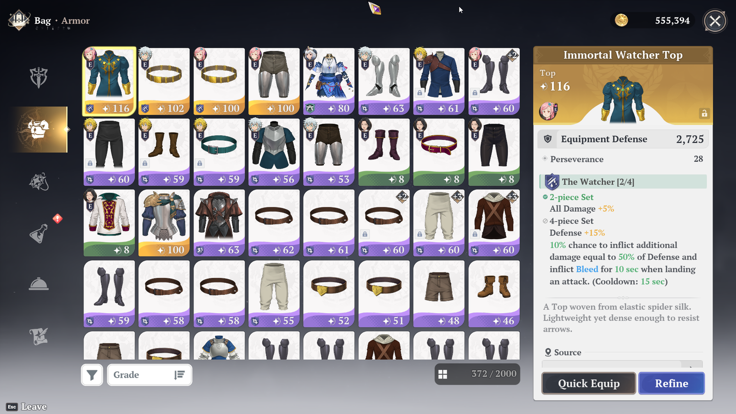This screenshot has width=736, height=414.
Task: Click the Esc Leave button
Action: pos(27,407)
